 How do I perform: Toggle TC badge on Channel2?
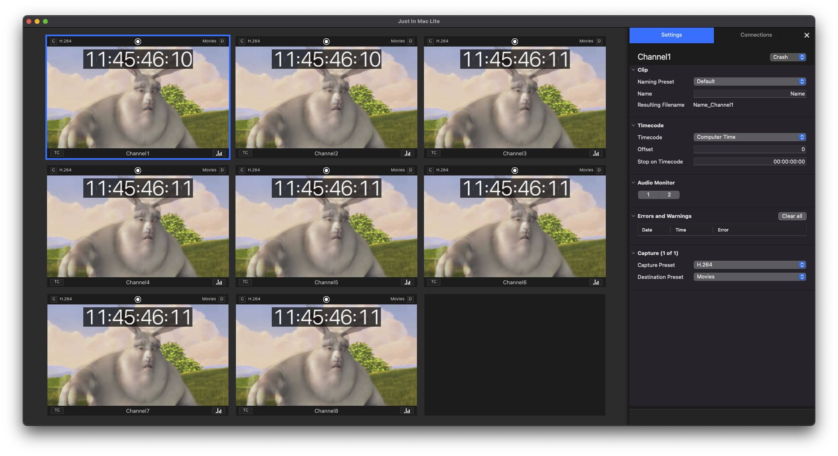pyautogui.click(x=245, y=153)
